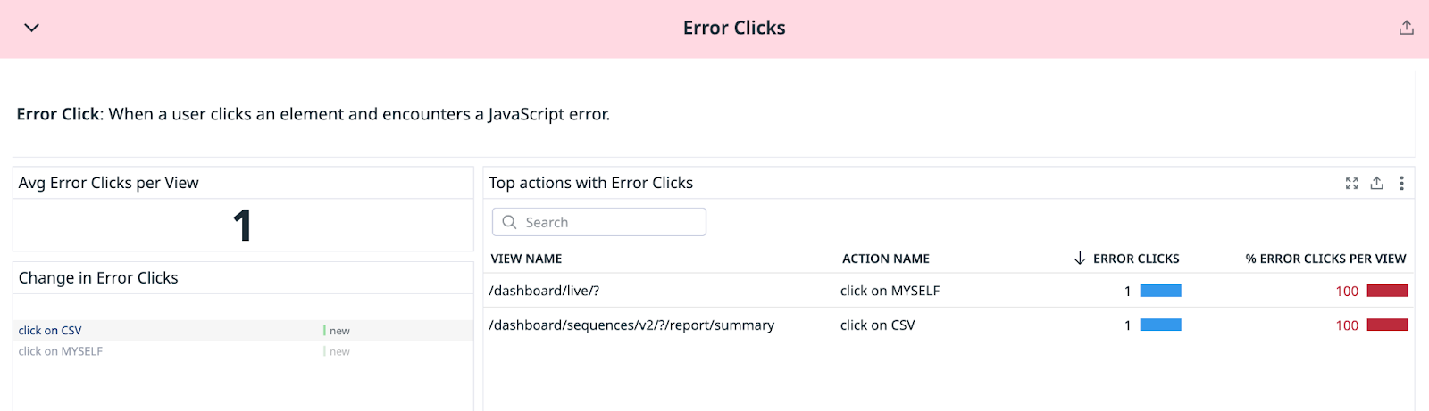
Task: Expand Top actions widget to fullscreen
Action: 1351,183
